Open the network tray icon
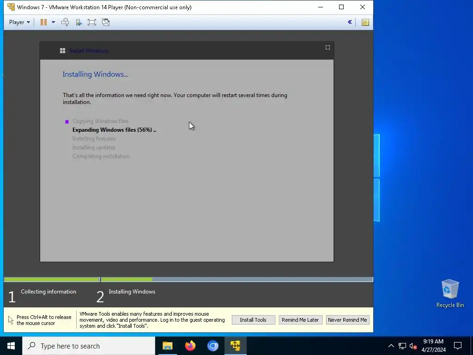The image size is (473, 355). coord(402,346)
